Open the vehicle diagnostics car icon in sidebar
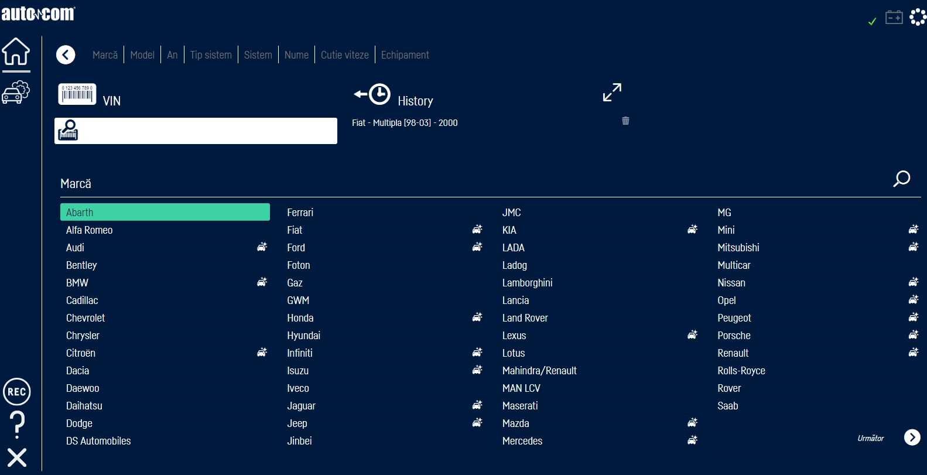This screenshot has width=927, height=475. click(x=16, y=92)
